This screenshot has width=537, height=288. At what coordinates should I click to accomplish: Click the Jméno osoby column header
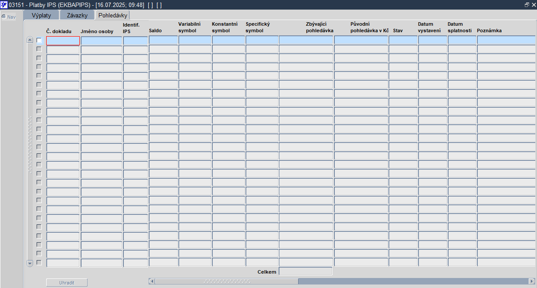tap(97, 31)
